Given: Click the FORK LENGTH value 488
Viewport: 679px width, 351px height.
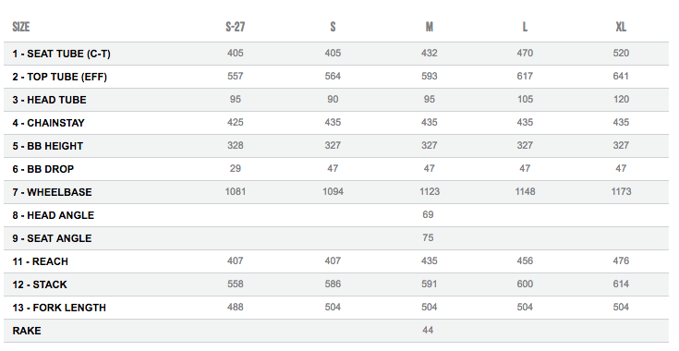Looking at the screenshot, I should tap(236, 307).
